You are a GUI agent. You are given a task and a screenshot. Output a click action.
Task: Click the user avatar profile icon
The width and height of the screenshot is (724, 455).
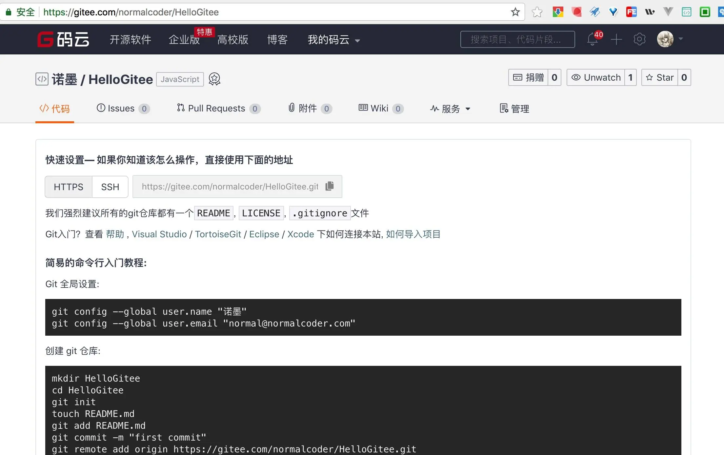(x=665, y=39)
